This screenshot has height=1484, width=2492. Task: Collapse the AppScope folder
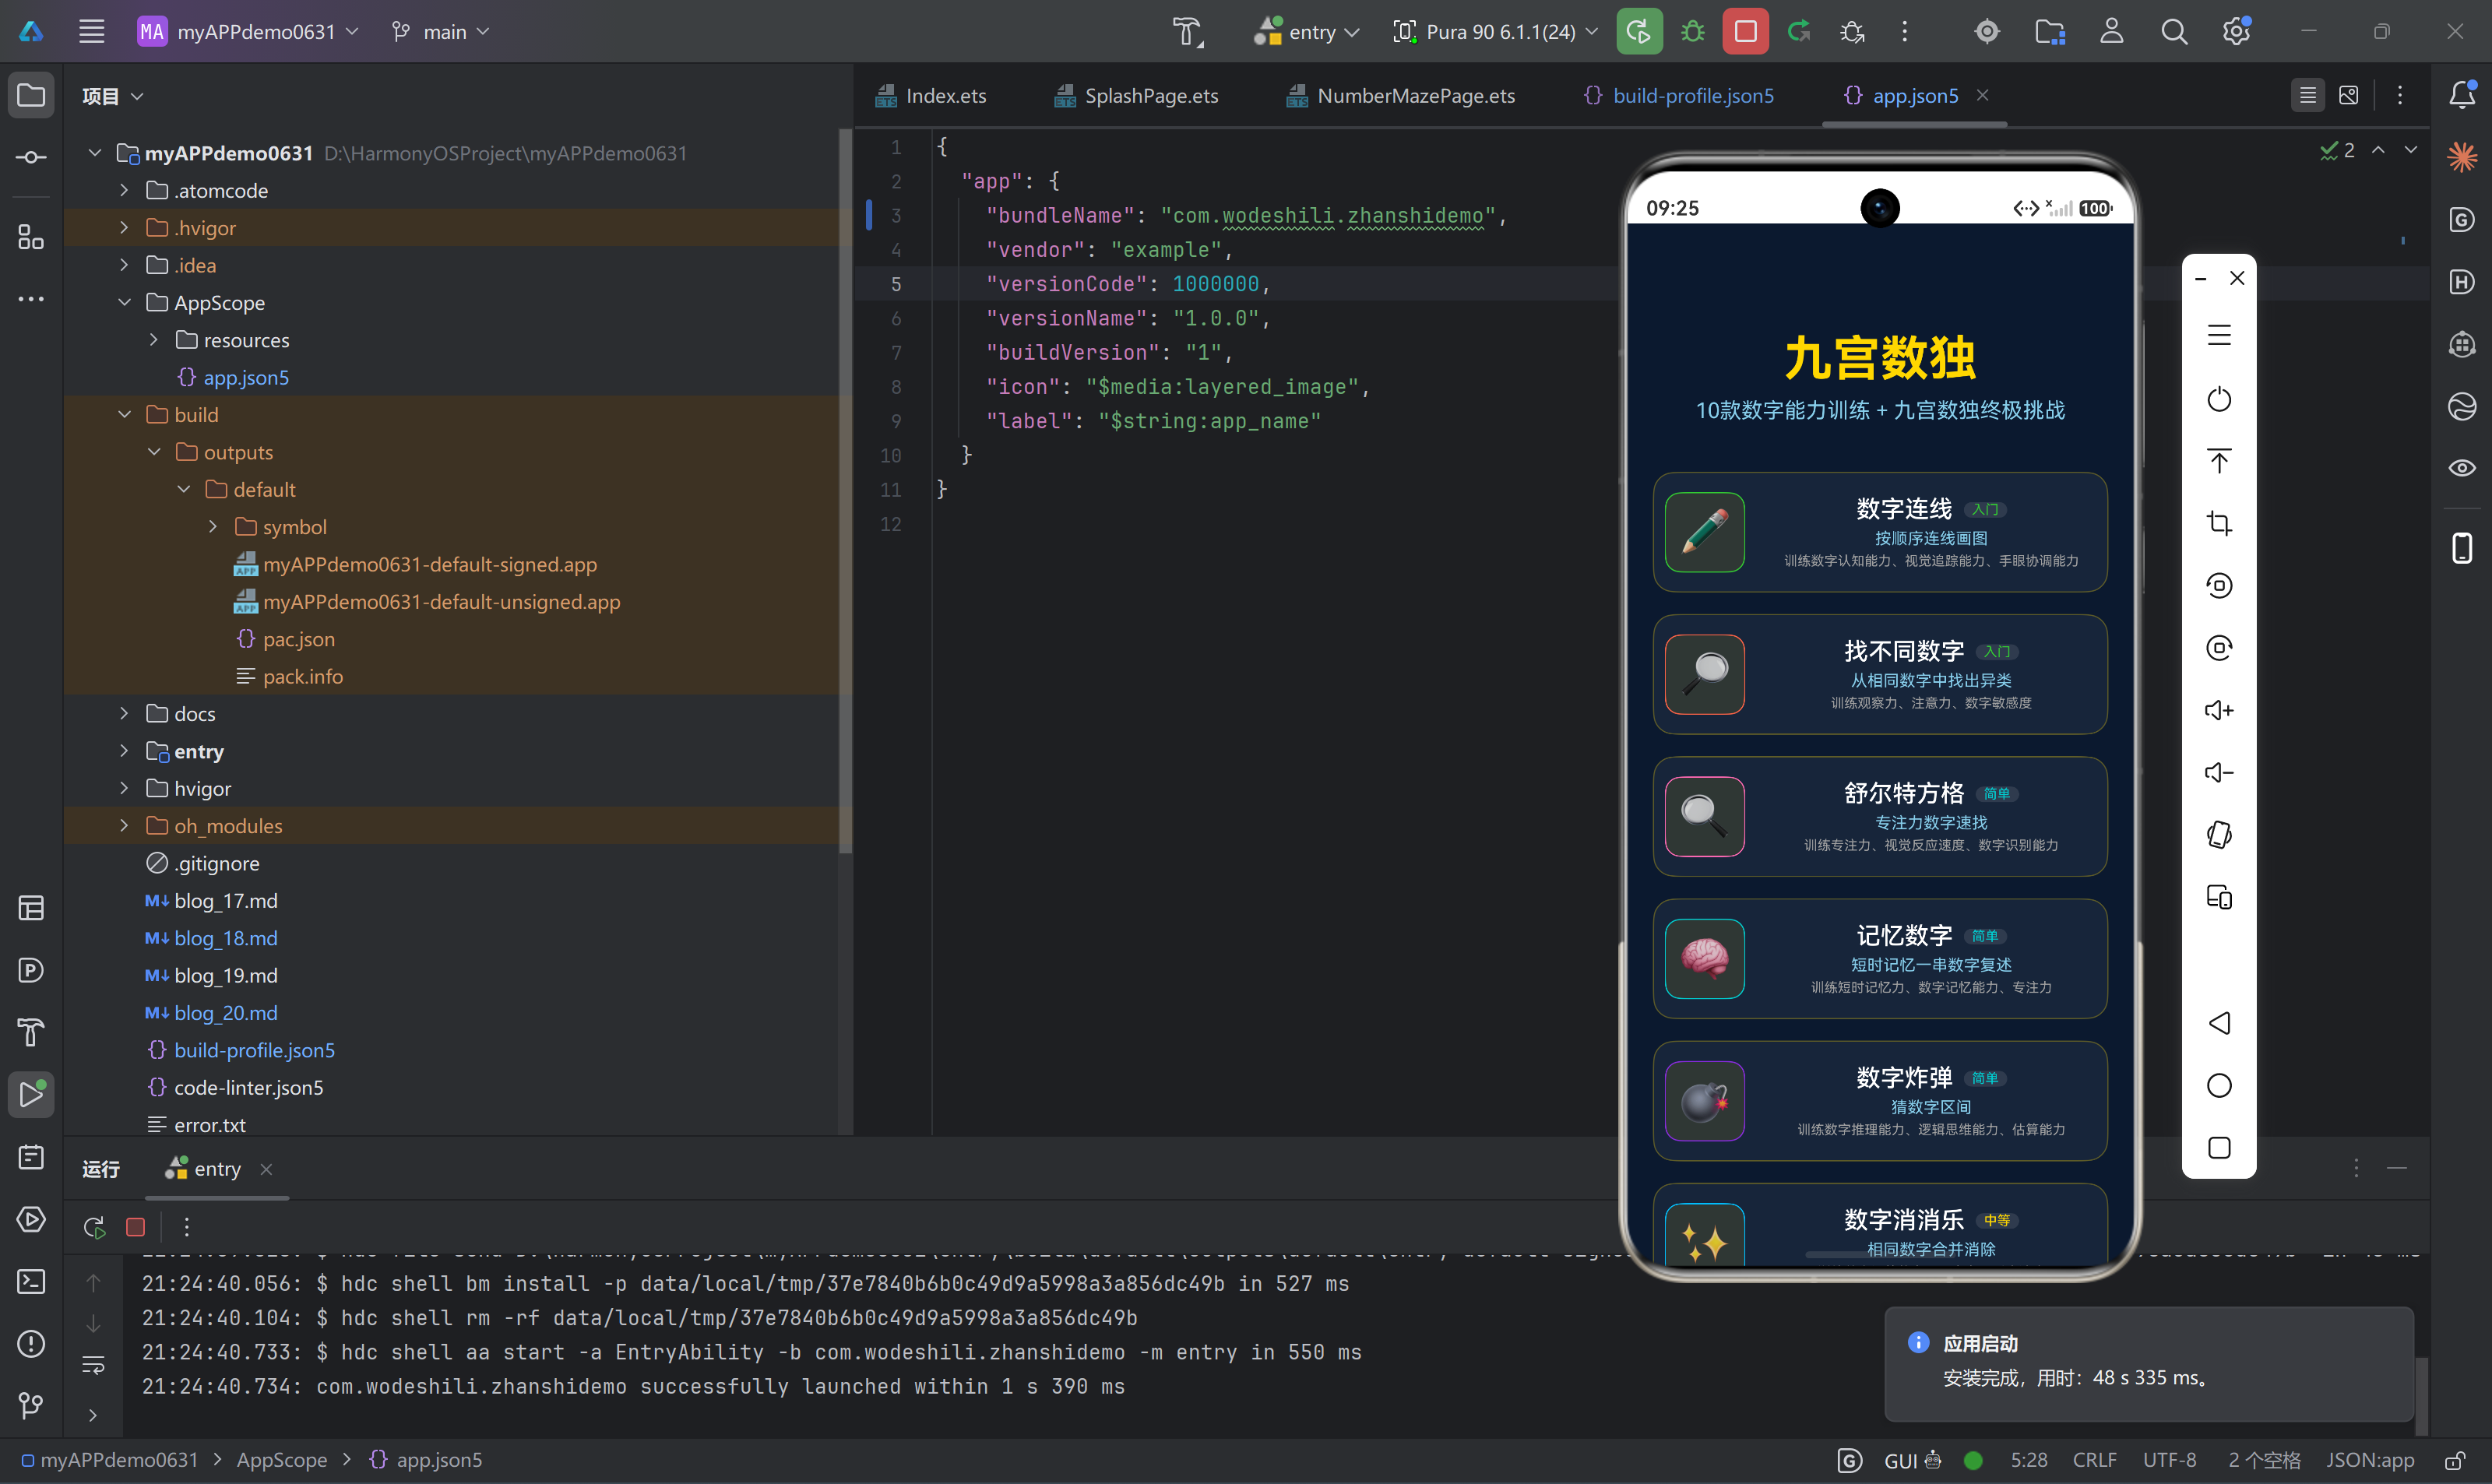click(x=124, y=302)
